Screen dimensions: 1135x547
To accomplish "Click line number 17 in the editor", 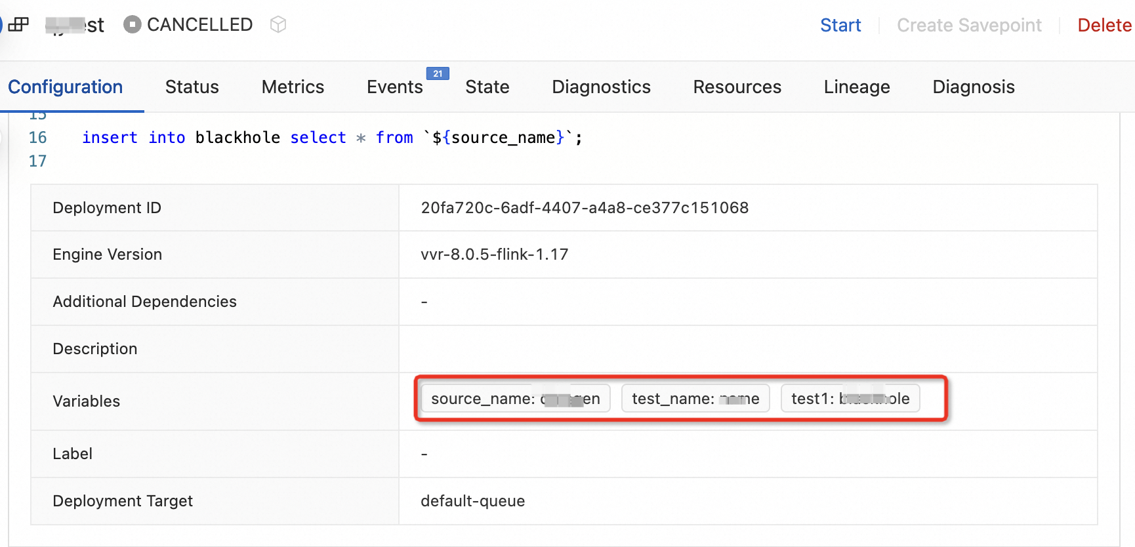I will click(38, 161).
